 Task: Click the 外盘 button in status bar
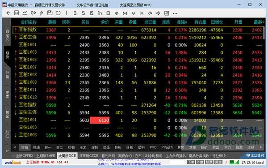(200, 162)
